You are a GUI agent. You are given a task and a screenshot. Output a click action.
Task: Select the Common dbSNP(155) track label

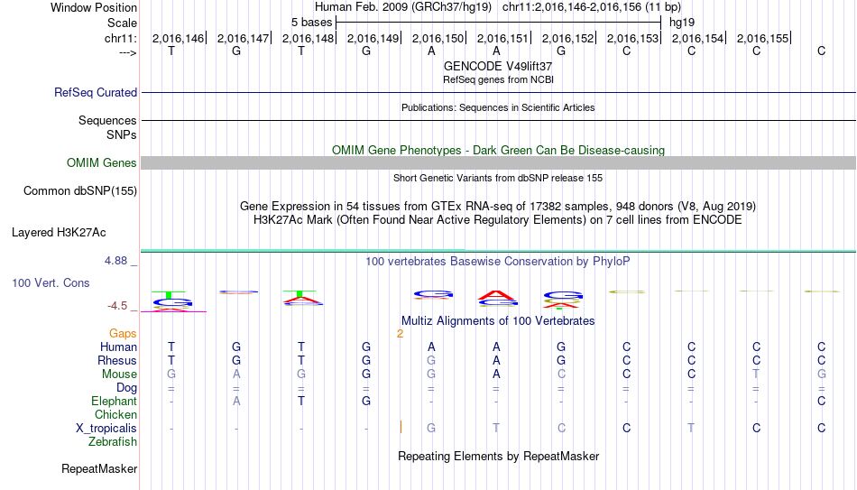click(x=79, y=191)
